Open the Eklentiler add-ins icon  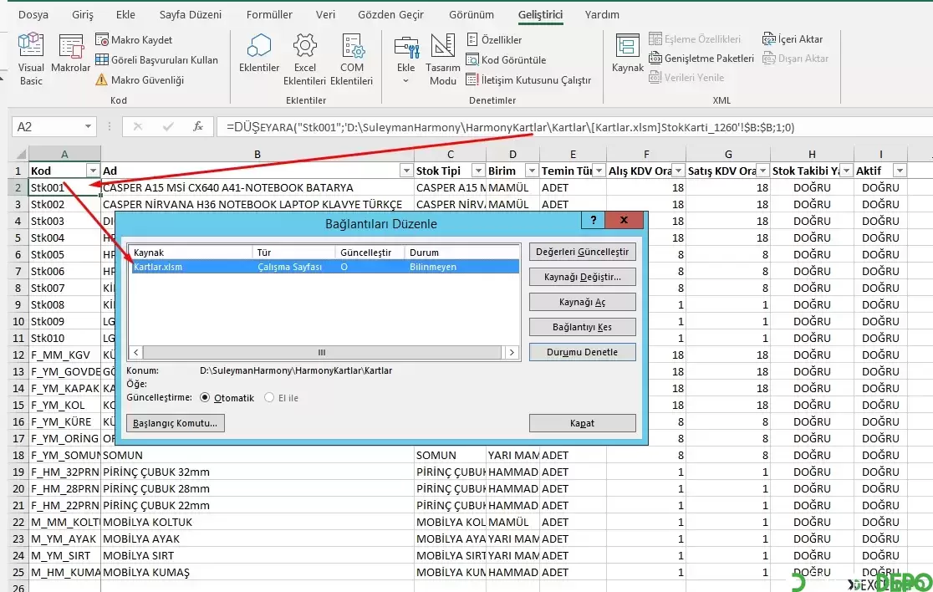(259, 54)
